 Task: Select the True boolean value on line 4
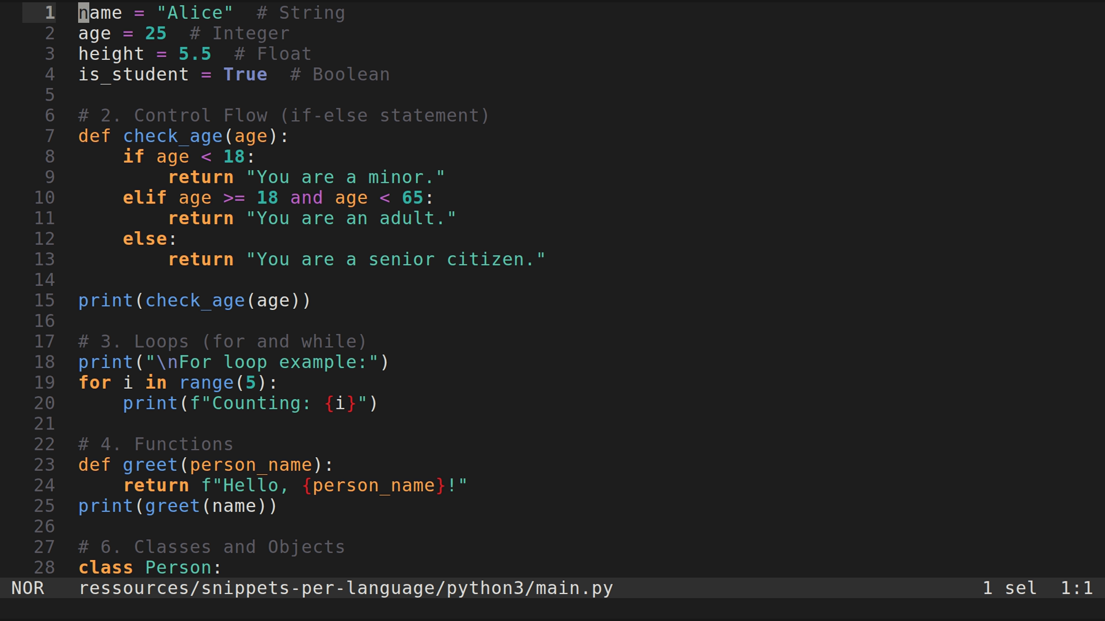click(245, 74)
